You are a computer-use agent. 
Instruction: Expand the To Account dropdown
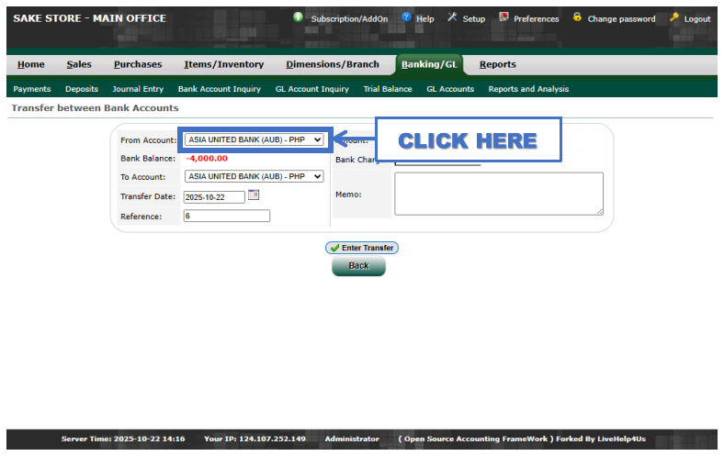[255, 176]
